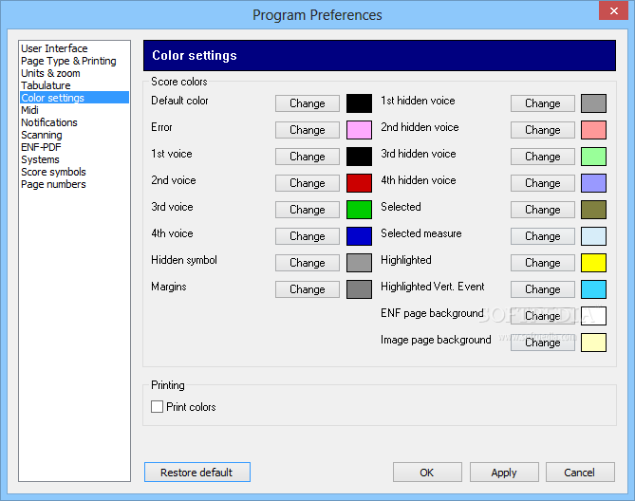Change the Highlighted color
This screenshot has width=635, height=501.
(x=543, y=263)
